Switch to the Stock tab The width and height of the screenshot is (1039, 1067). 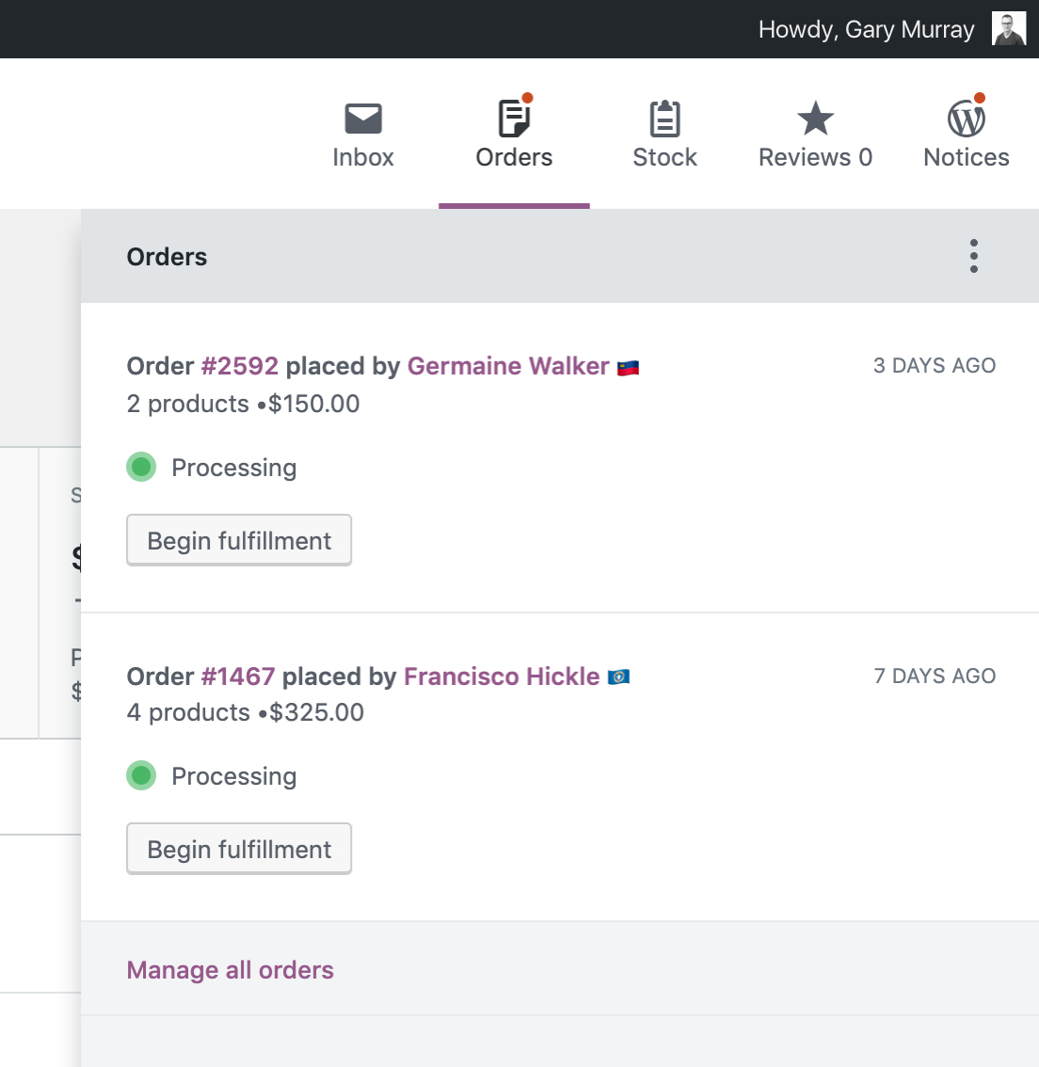[x=664, y=136]
